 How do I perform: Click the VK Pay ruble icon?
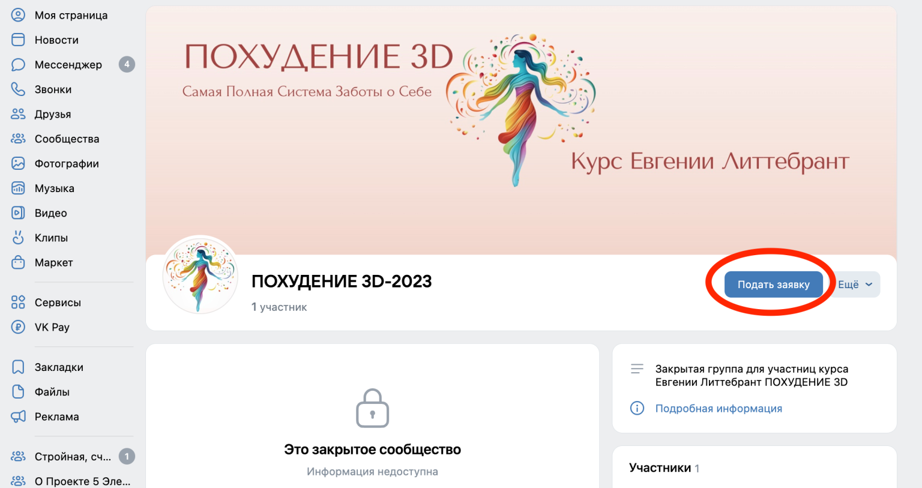pos(18,327)
